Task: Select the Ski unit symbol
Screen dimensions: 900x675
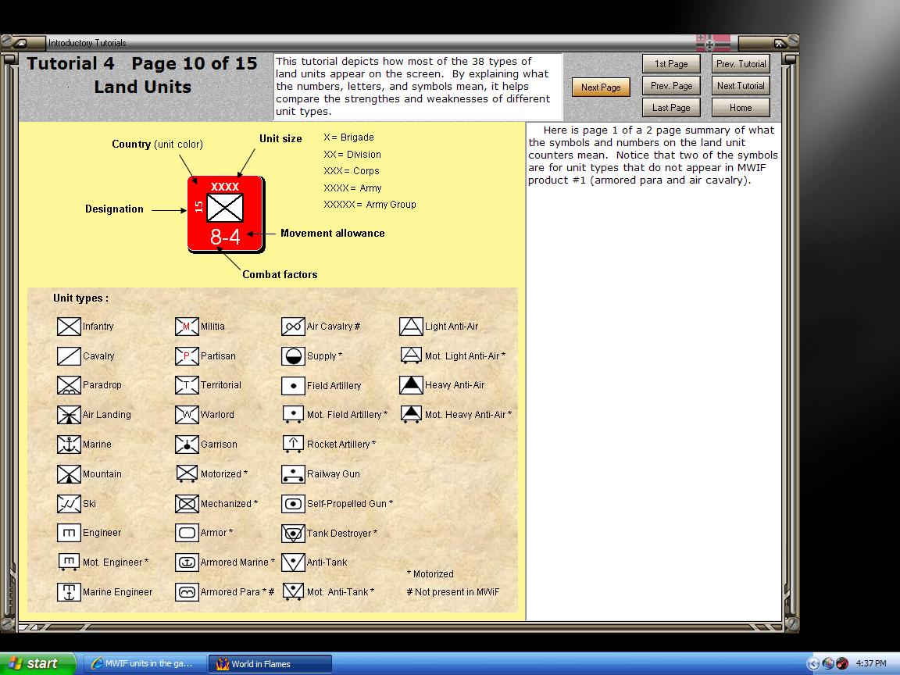Action: pyautogui.click(x=69, y=503)
